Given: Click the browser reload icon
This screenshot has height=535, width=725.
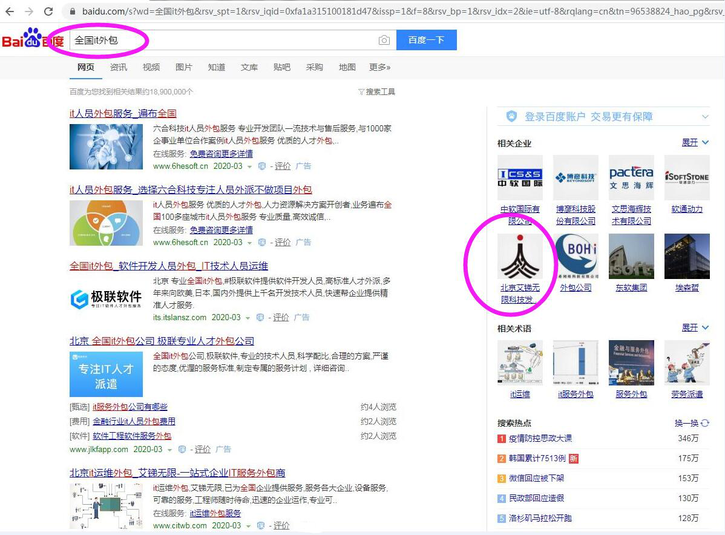Looking at the screenshot, I should (x=48, y=11).
